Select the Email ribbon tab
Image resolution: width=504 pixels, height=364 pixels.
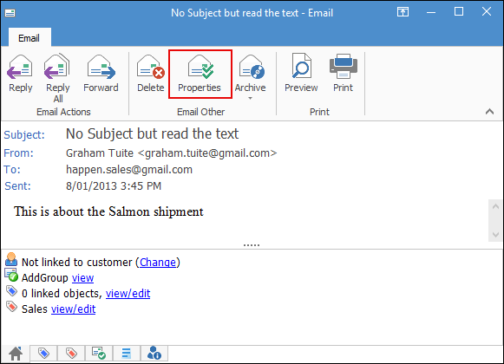(29, 38)
